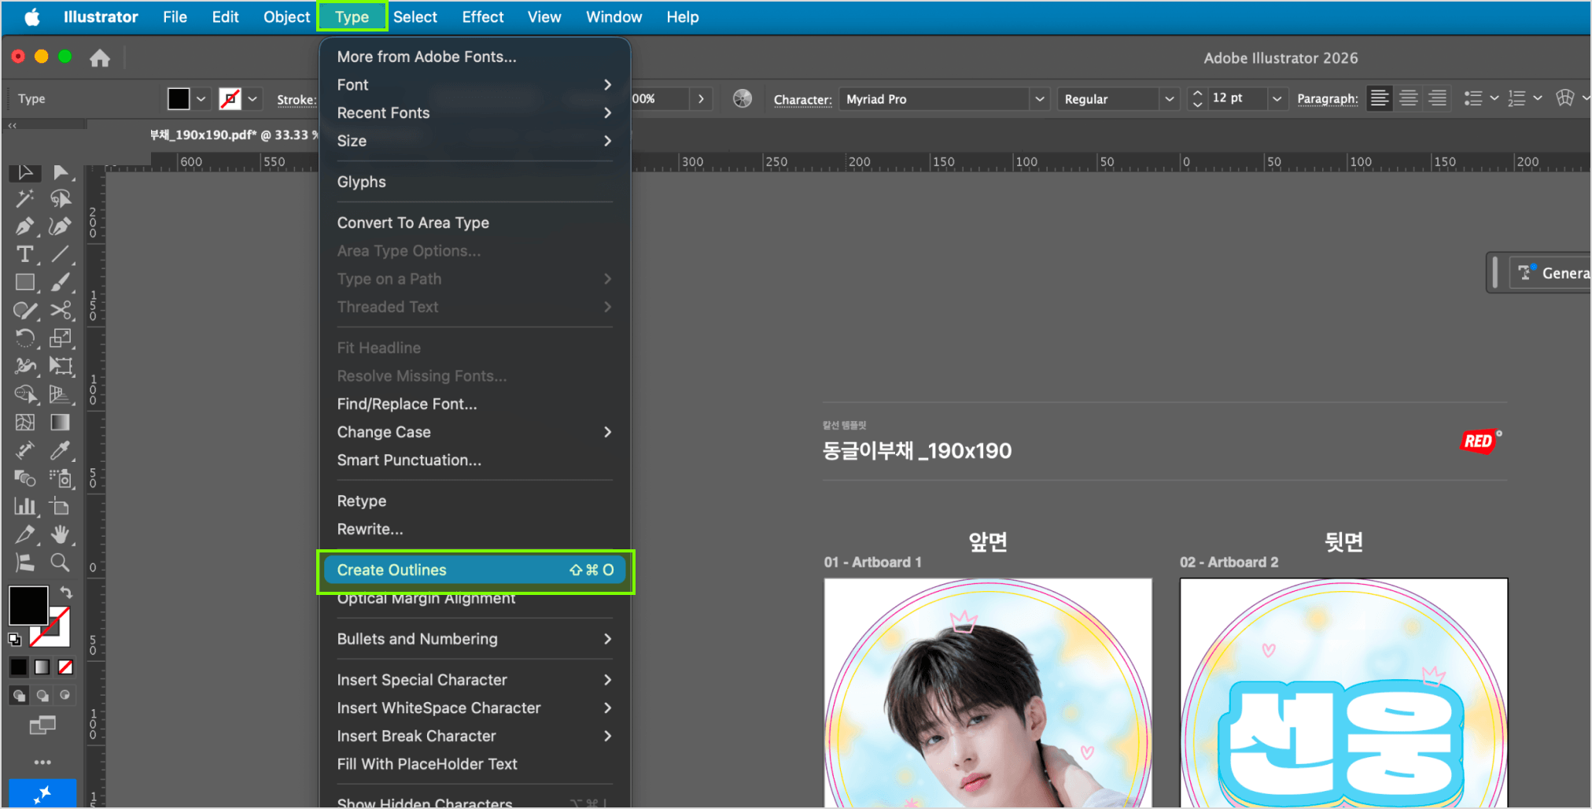Open the 12 pt font size dropdown
Screen dimensions: 1592x809
tap(1277, 99)
